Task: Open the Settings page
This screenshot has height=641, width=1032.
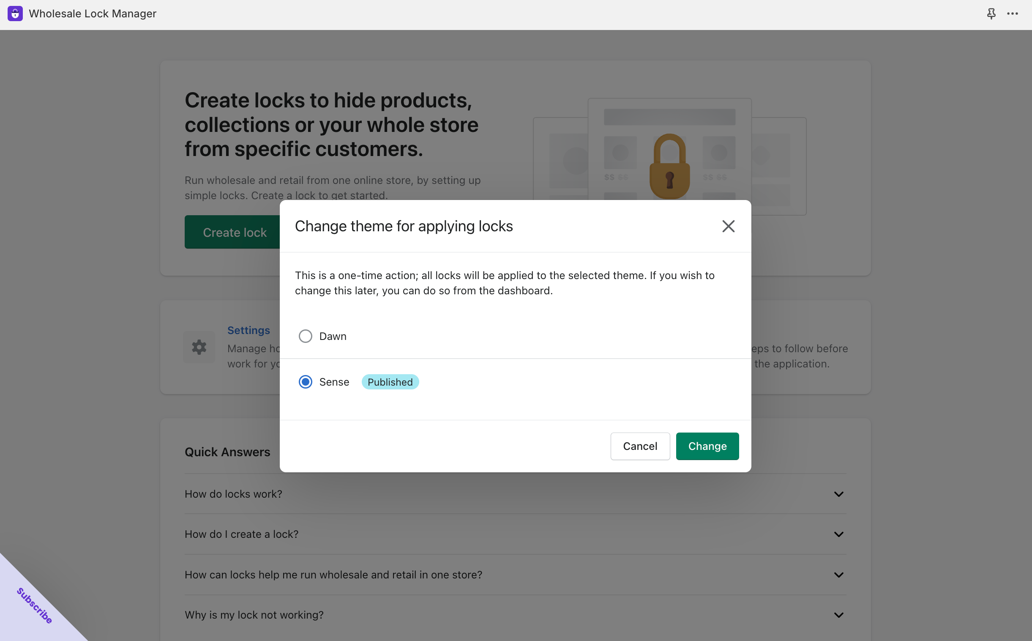Action: click(x=248, y=330)
